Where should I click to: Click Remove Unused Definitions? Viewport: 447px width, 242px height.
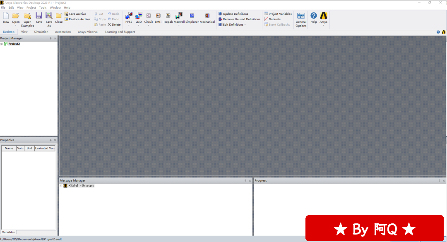(x=240, y=19)
